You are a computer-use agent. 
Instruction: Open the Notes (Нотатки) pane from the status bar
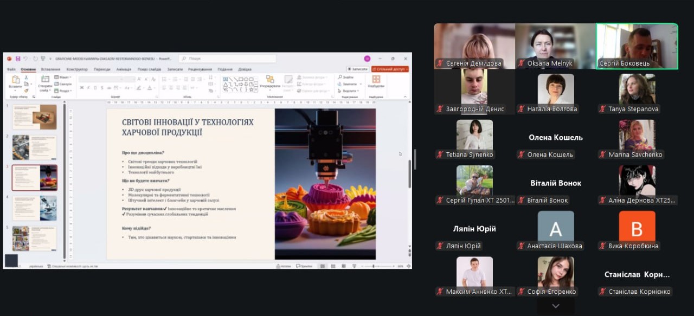283,266
